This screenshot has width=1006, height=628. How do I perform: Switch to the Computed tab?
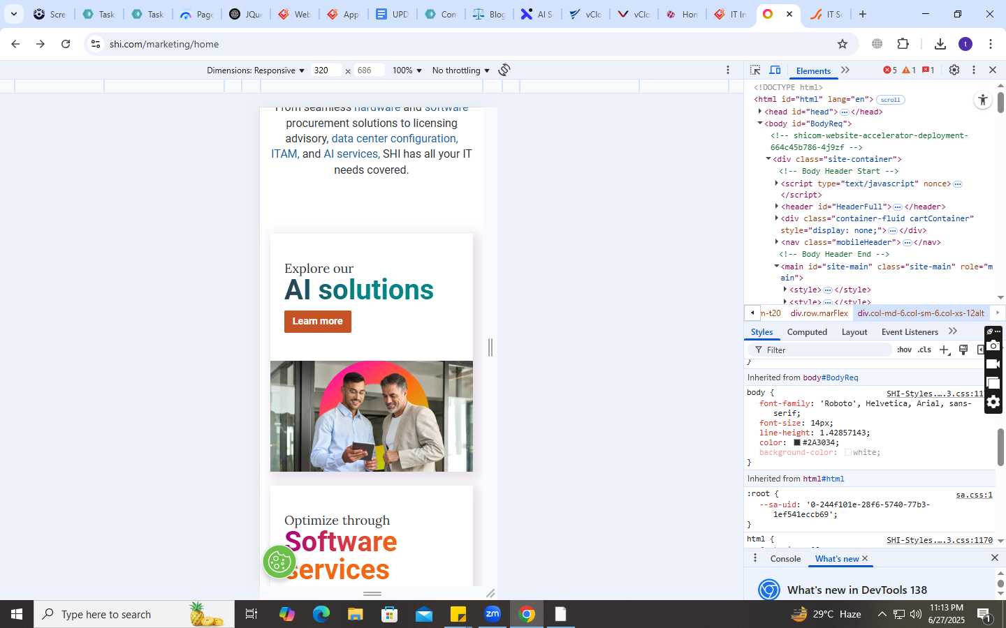click(807, 332)
